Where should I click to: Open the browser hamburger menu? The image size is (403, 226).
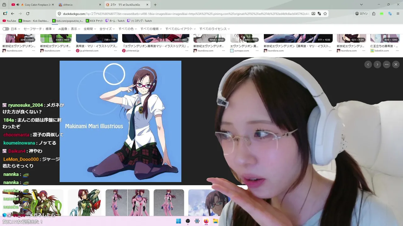398,13
